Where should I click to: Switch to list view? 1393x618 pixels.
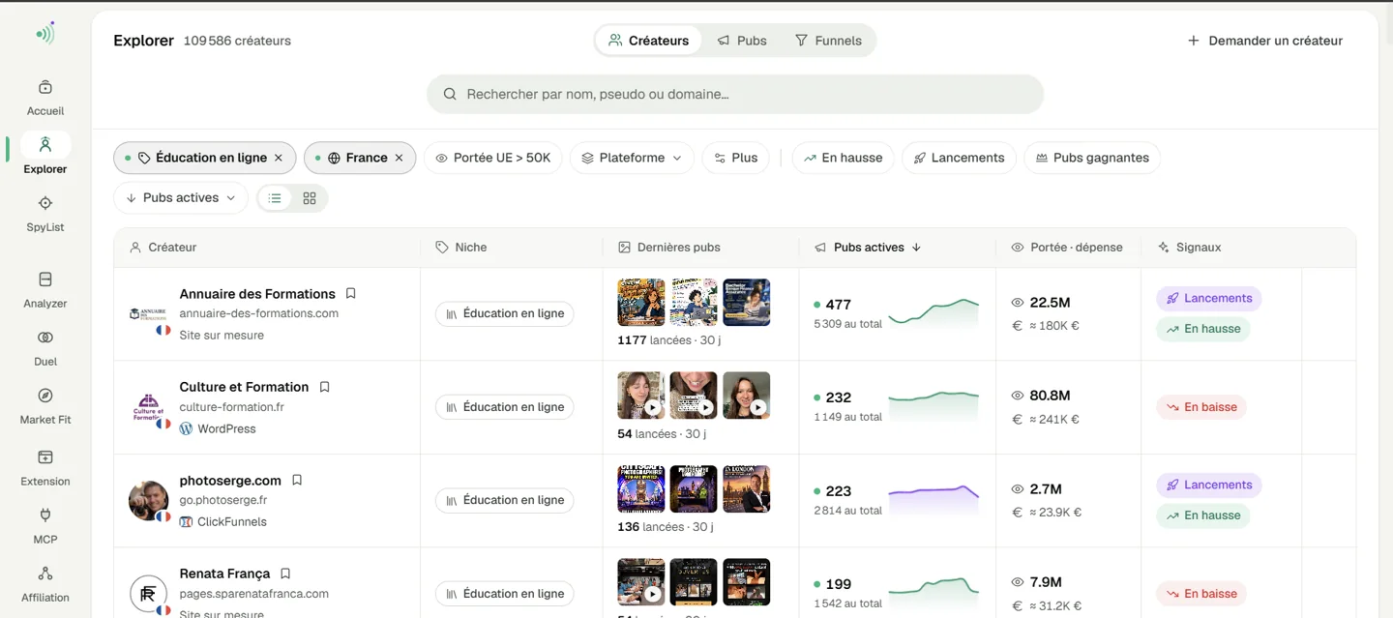(275, 198)
